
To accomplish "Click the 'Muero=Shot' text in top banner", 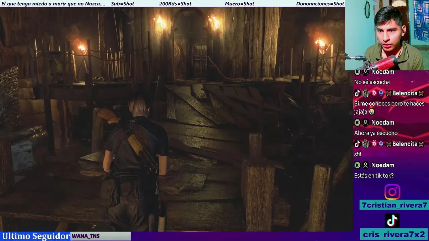I will [240, 4].
